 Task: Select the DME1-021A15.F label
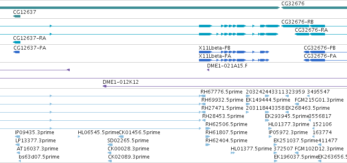pos(227,65)
